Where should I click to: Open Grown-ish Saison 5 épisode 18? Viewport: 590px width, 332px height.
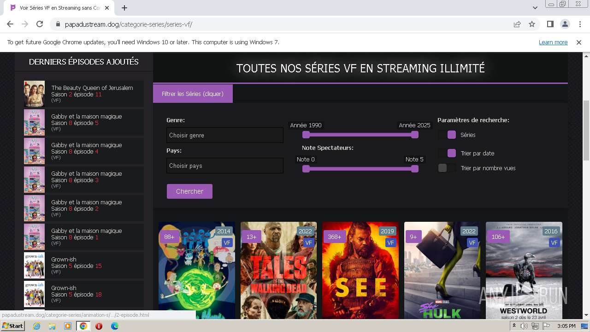(x=84, y=294)
